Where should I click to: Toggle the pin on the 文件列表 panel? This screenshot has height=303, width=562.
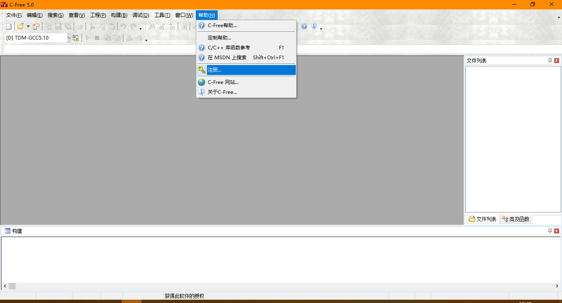tap(550, 61)
